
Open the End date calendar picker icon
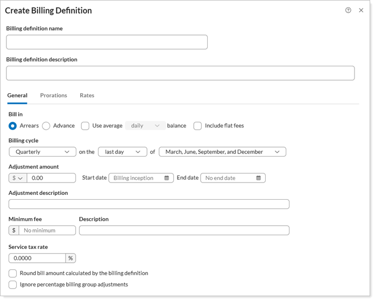259,178
